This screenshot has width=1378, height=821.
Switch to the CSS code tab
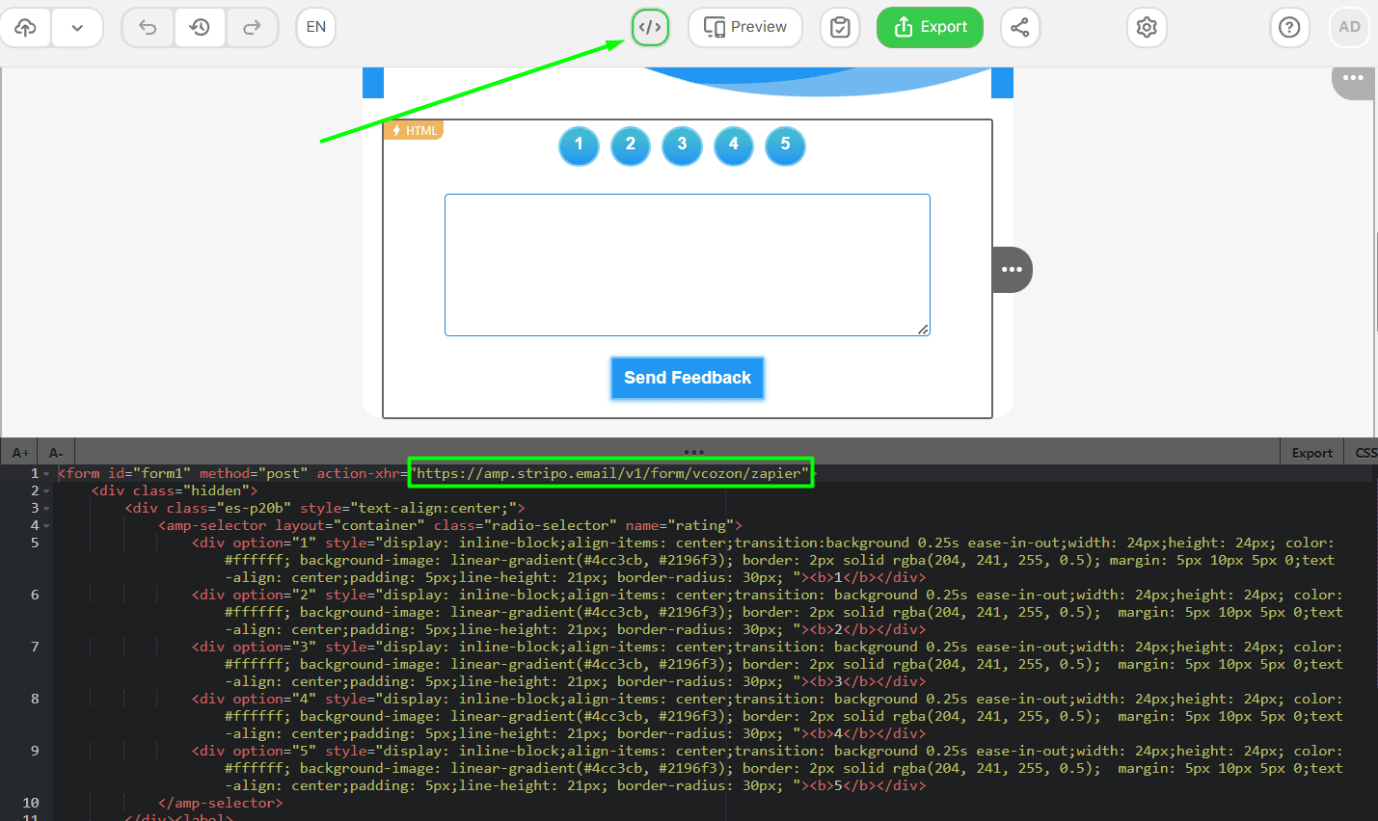coord(1365,453)
